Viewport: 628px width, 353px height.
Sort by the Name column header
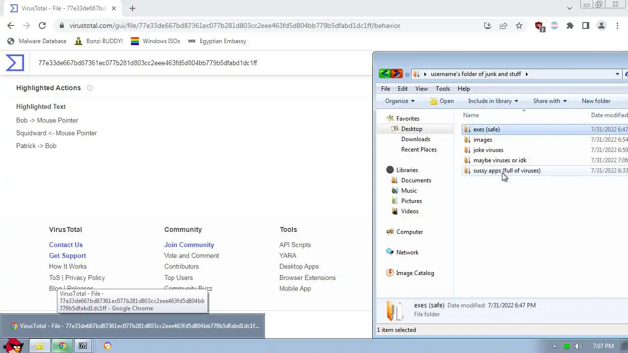point(471,115)
